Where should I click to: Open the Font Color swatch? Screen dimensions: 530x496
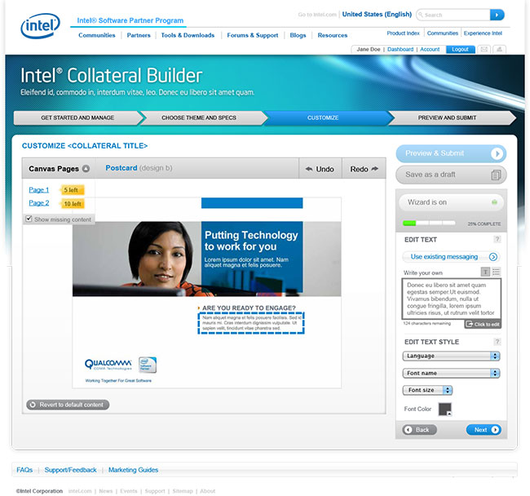445,409
